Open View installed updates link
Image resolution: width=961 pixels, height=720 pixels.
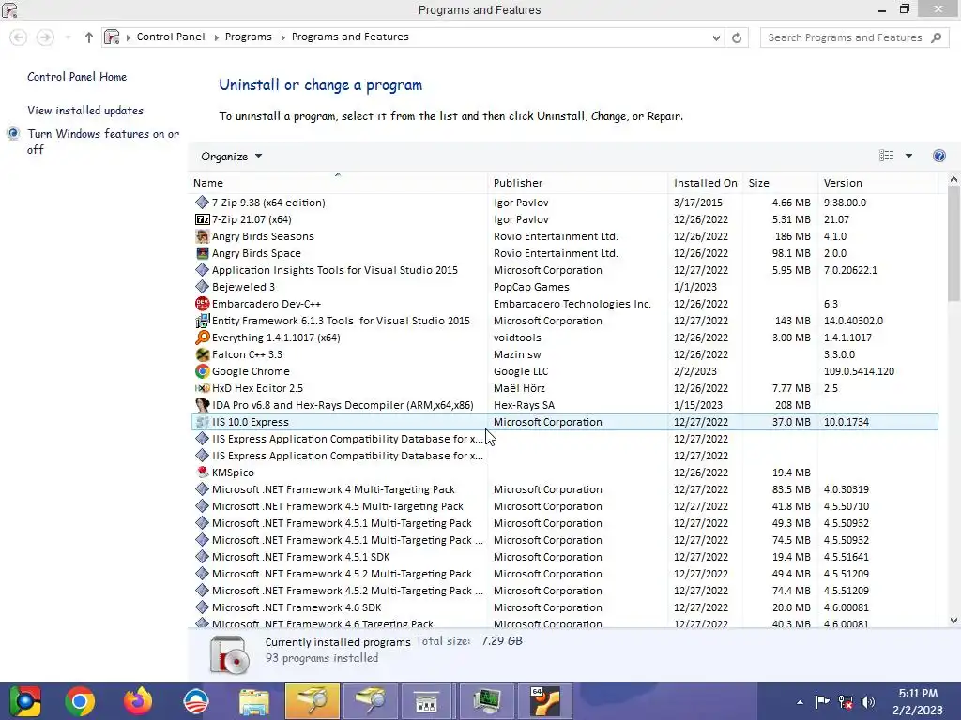click(x=85, y=111)
